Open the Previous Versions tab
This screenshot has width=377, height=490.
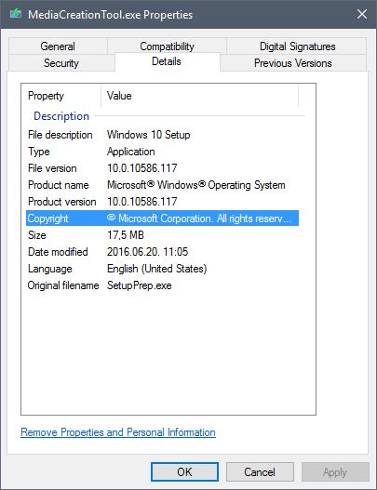[293, 63]
